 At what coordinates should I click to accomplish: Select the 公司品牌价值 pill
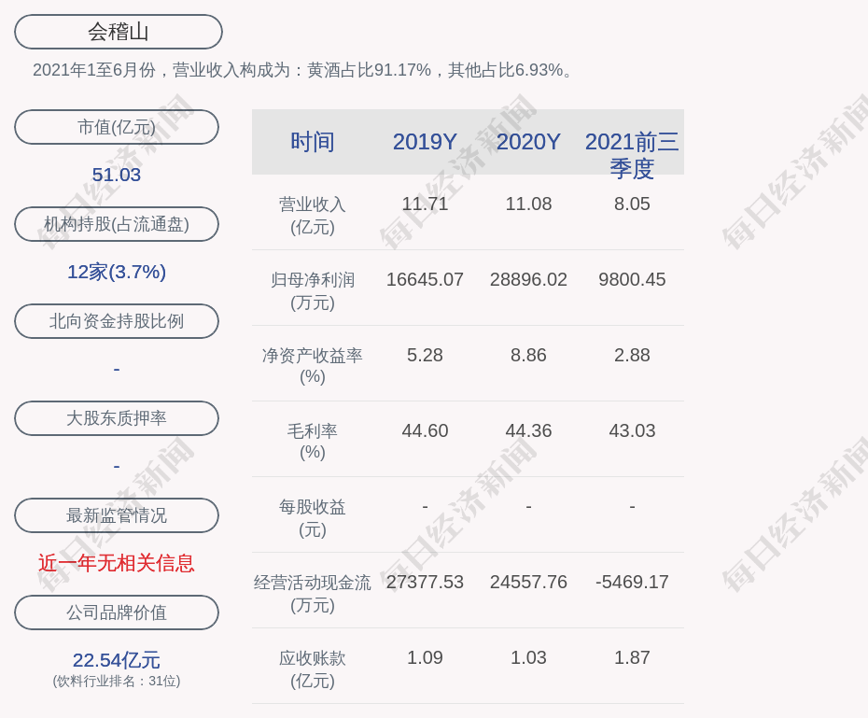(x=117, y=612)
